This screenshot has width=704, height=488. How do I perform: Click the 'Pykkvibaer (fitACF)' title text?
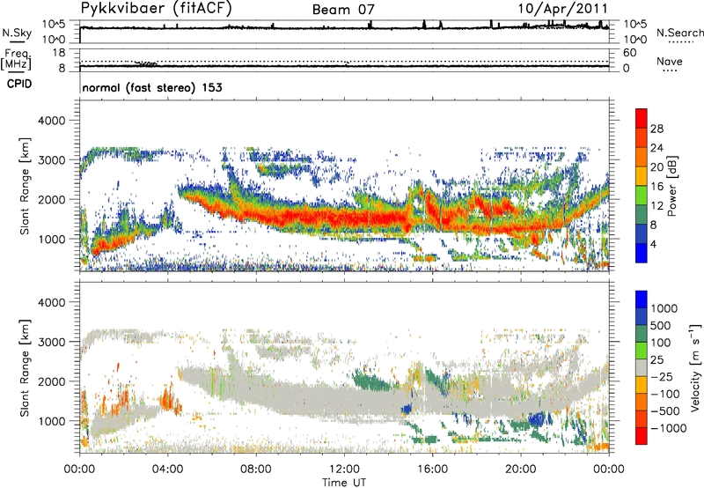pyautogui.click(x=157, y=8)
